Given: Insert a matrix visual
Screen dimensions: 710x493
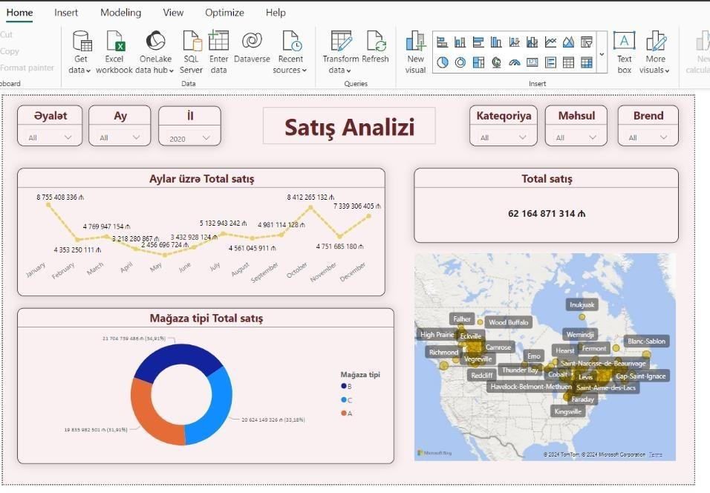Looking at the screenshot, I should click(x=587, y=62).
